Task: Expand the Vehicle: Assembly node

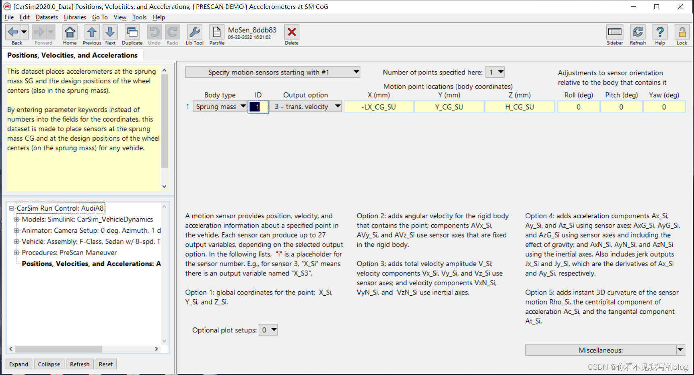Action: 16,242
